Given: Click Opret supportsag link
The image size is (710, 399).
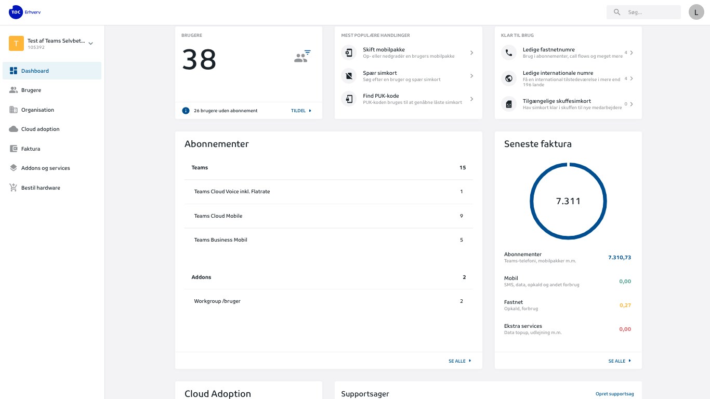Looking at the screenshot, I should point(615,394).
